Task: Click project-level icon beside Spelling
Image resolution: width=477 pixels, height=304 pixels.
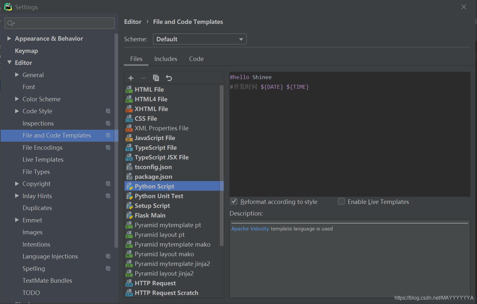Action: click(x=108, y=269)
